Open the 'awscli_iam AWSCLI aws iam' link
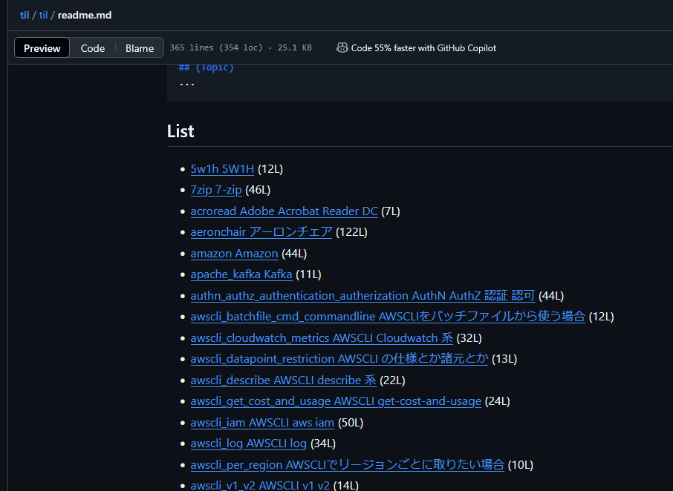This screenshot has height=491, width=673. pos(262,423)
